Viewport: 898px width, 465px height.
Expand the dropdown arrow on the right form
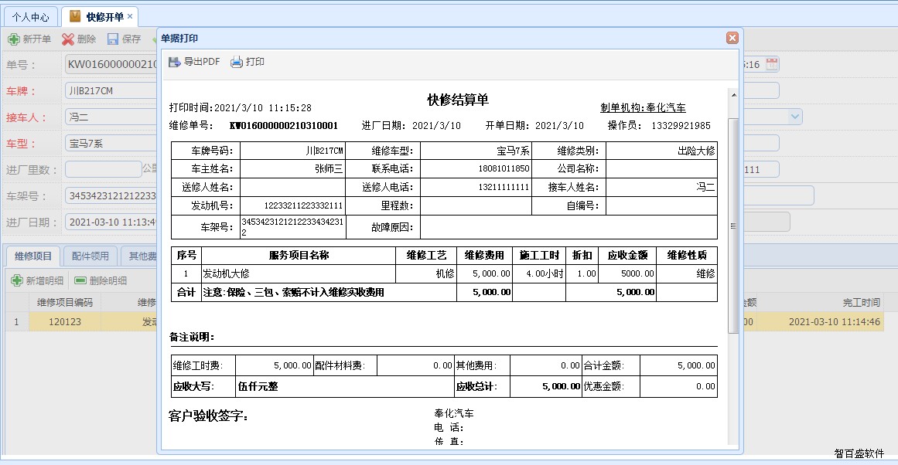[795, 117]
